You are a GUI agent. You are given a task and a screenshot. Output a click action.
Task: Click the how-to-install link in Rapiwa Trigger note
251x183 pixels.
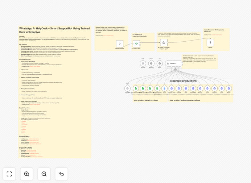tap(108, 36)
